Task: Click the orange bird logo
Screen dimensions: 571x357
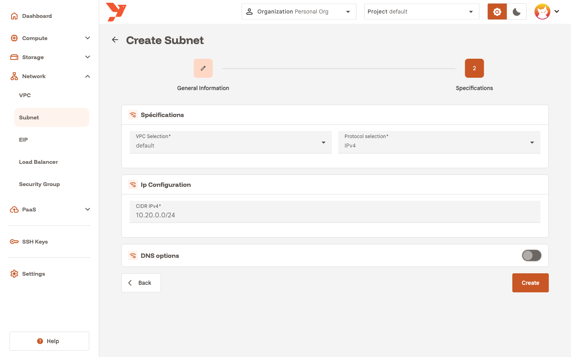Action: 116,12
